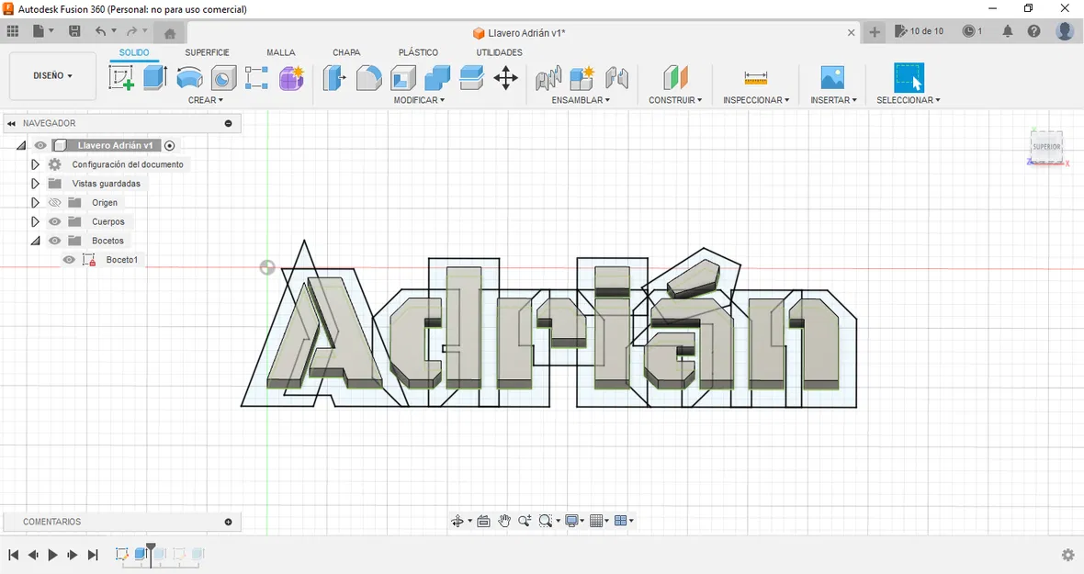Screen dimensions: 1084x574
Task: Toggle visibility of Llavero Adrián v1 component
Action: coord(40,144)
